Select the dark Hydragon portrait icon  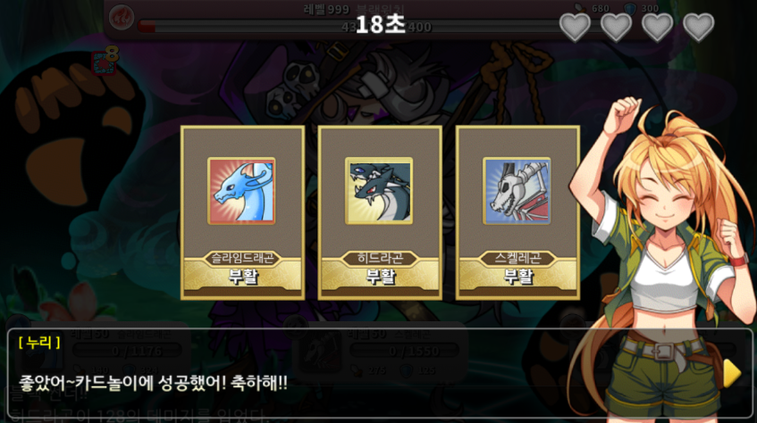pyautogui.click(x=379, y=191)
